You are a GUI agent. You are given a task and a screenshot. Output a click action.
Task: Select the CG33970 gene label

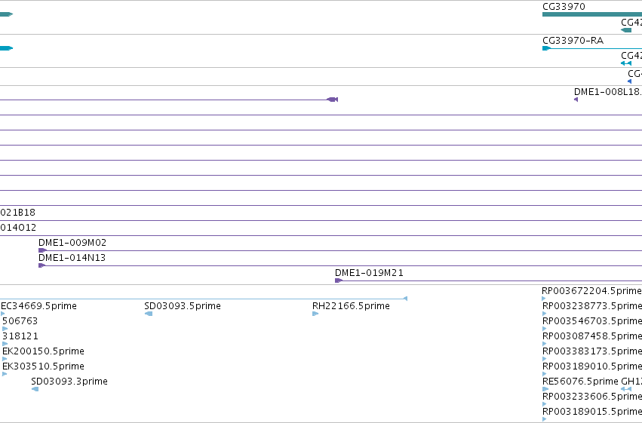[564, 7]
